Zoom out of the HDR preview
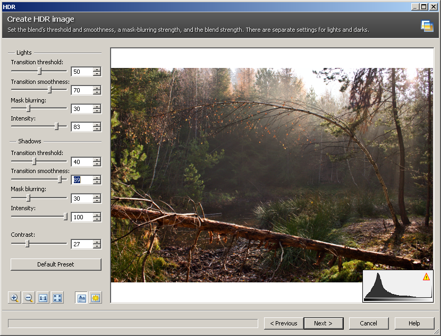This screenshot has width=441, height=336. click(x=28, y=298)
